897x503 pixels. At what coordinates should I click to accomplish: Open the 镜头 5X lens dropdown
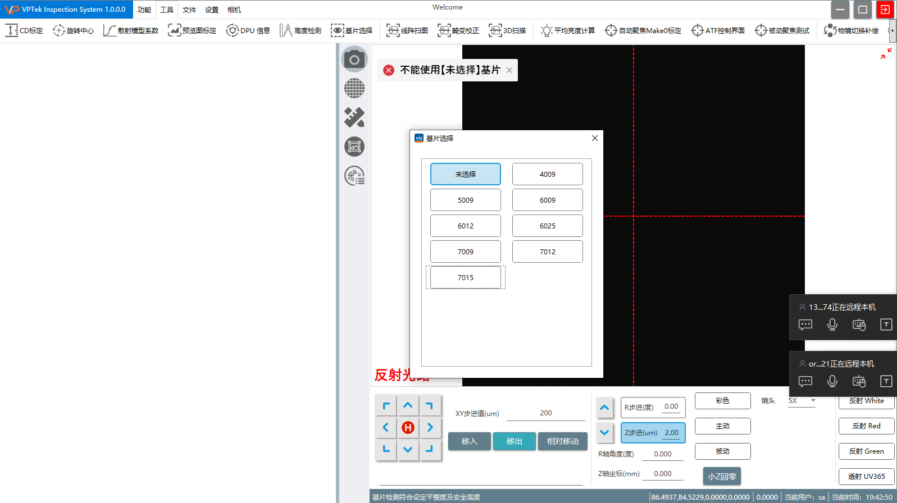point(802,401)
